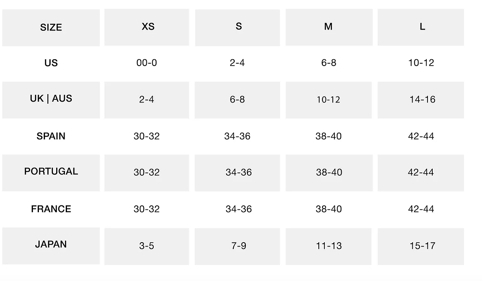Select the S size column header
The width and height of the screenshot is (482, 281).
(237, 27)
